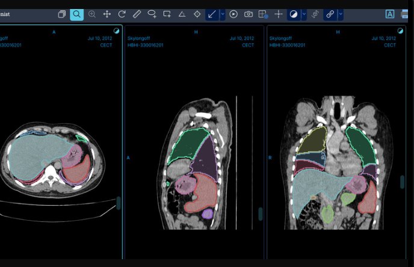
Task: Click the printer icon
Action: pyautogui.click(x=404, y=14)
